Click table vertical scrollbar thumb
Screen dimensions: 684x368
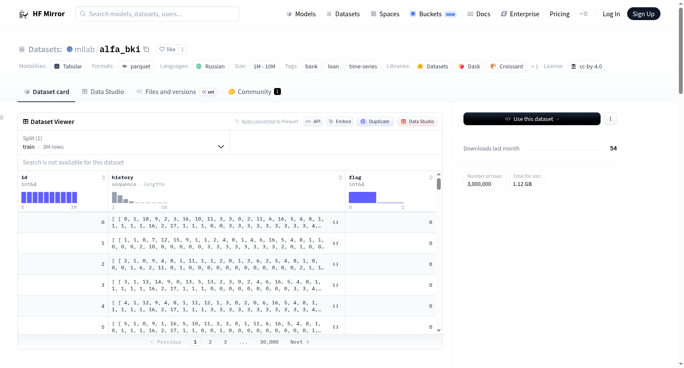pyautogui.click(x=439, y=184)
